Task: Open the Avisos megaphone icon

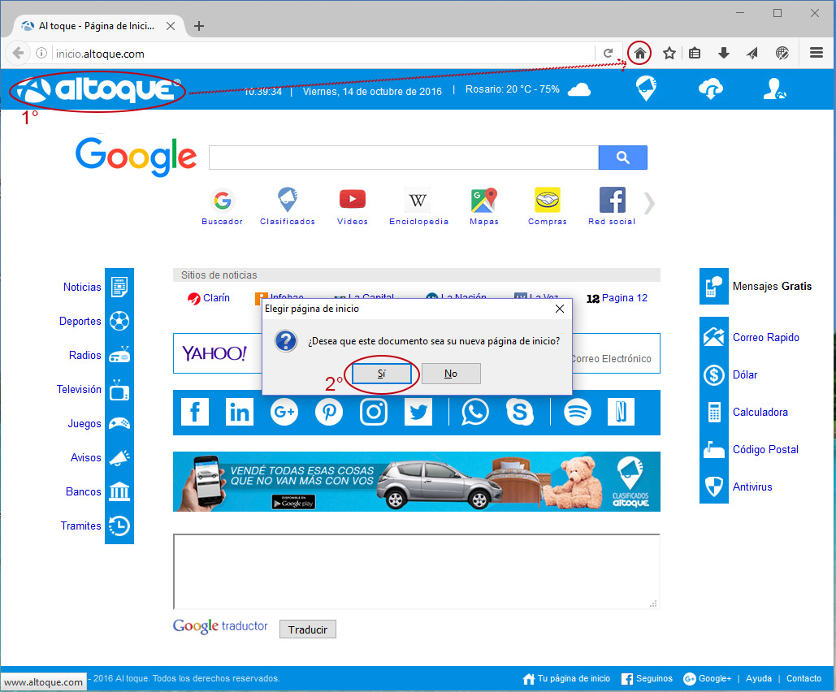Action: (x=119, y=457)
